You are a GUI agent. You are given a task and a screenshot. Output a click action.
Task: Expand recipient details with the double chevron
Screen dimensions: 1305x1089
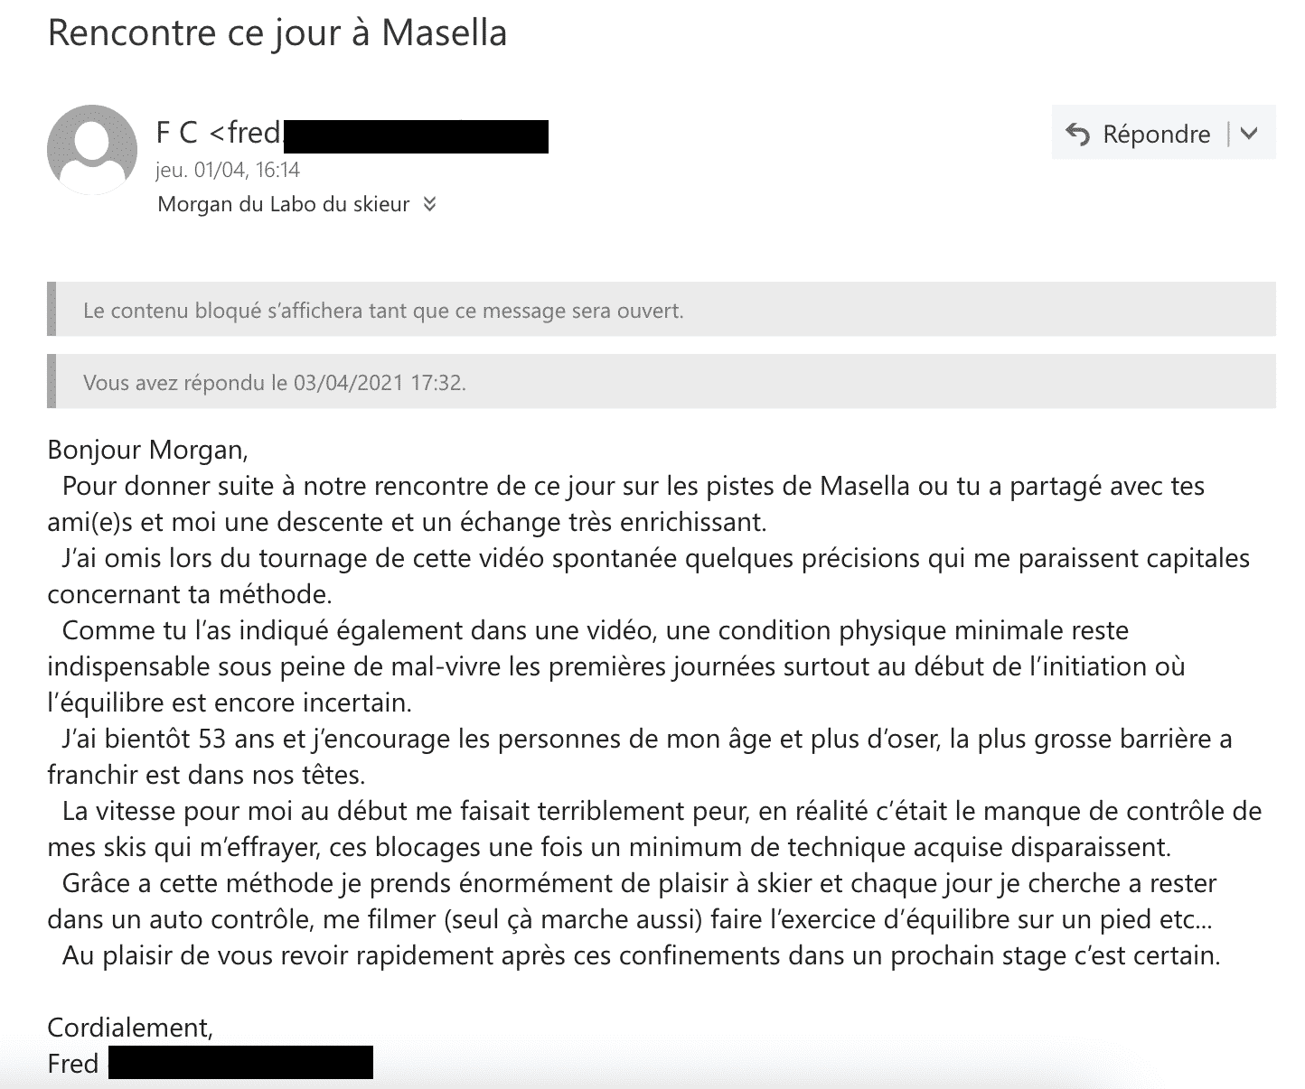coord(430,204)
